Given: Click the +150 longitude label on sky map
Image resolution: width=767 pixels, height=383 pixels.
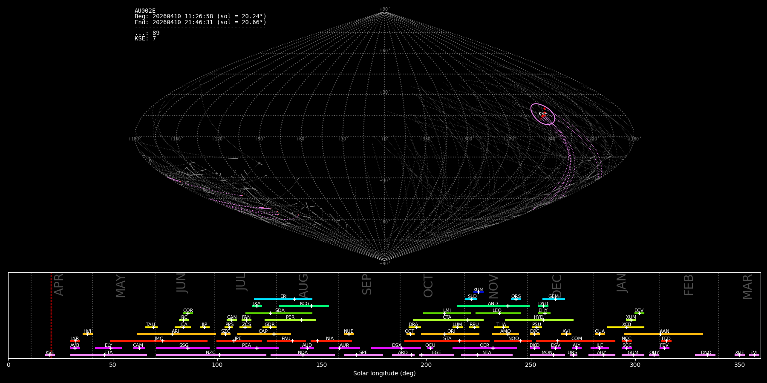Looking at the screenshot, I should tap(175, 139).
